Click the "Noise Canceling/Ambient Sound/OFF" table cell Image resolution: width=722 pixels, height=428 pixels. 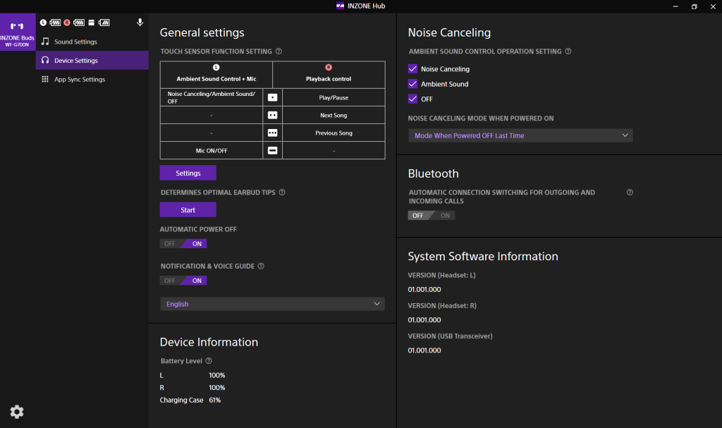(212, 97)
